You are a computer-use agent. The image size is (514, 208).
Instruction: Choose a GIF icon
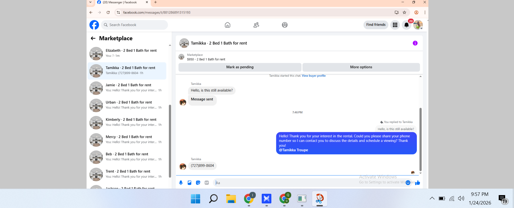coord(207,183)
